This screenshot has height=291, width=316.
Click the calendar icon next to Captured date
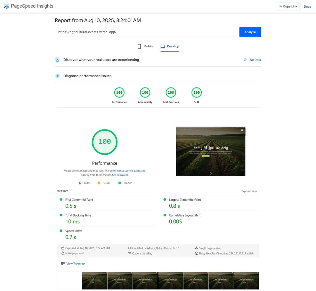point(63,248)
